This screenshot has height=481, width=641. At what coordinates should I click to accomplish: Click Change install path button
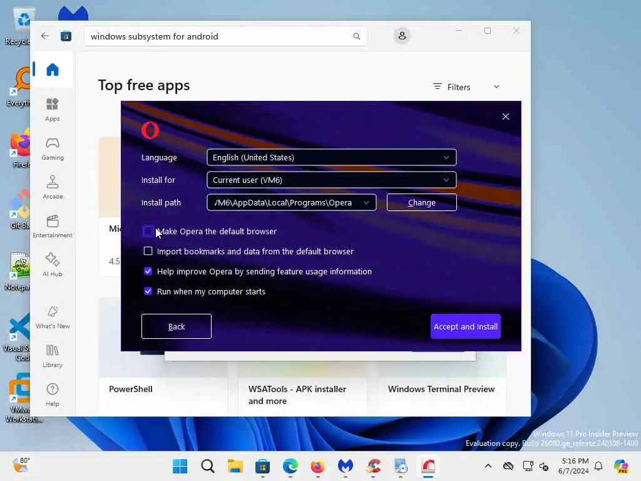click(421, 202)
